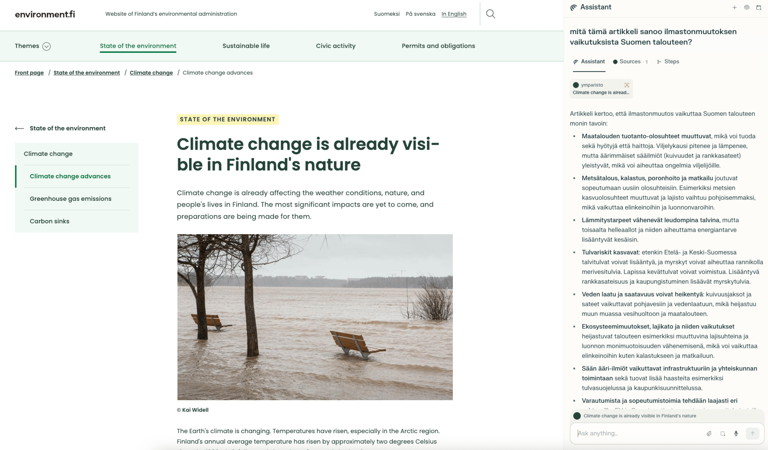This screenshot has width=768, height=450.
Task: Switch to the Sources tab
Action: [x=630, y=62]
